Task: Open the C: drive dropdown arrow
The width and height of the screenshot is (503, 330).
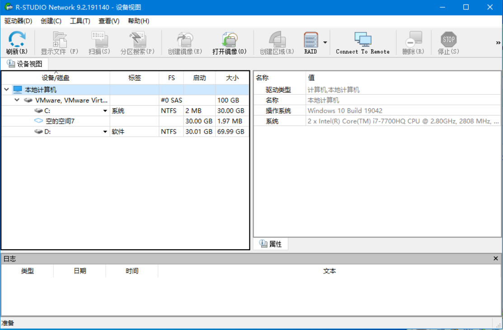Action: [105, 111]
